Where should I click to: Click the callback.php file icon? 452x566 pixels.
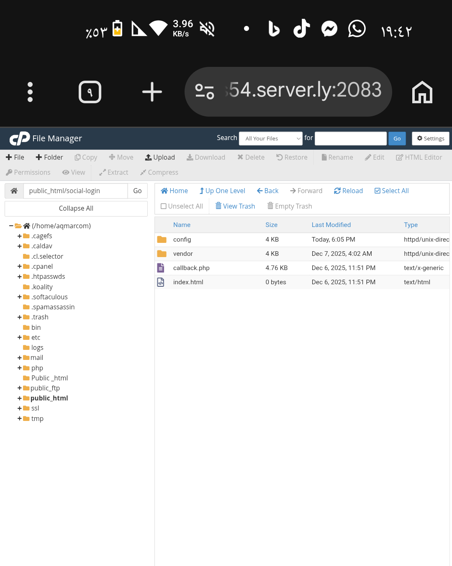click(x=161, y=268)
